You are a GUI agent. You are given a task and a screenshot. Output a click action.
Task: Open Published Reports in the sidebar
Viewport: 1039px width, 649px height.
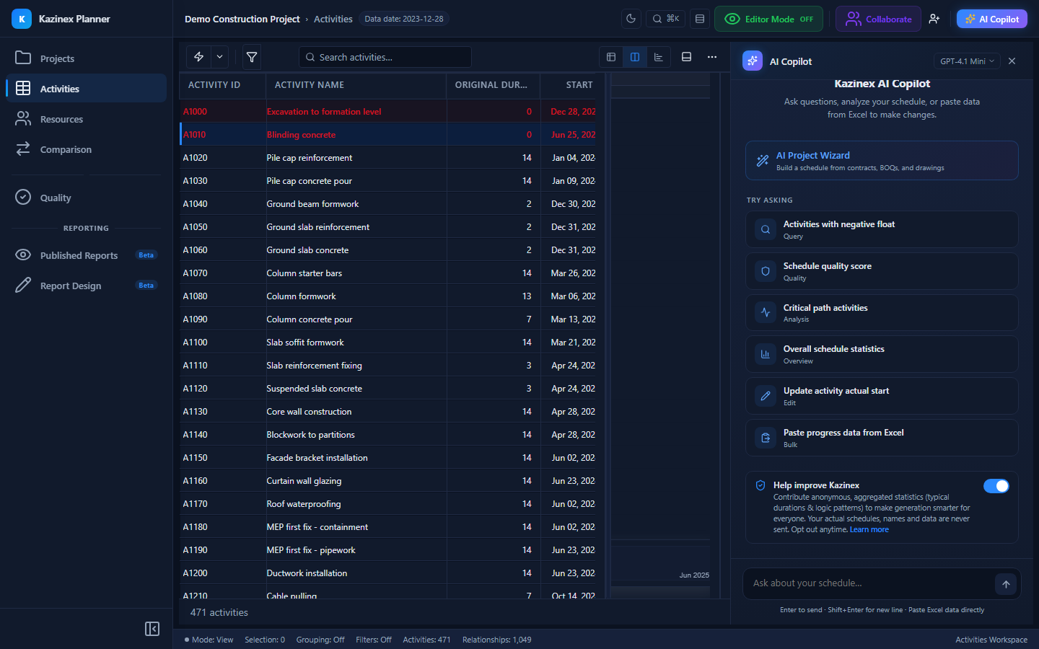[86, 255]
